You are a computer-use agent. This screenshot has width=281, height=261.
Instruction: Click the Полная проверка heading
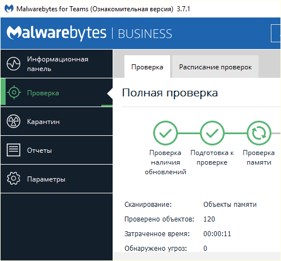(x=170, y=92)
